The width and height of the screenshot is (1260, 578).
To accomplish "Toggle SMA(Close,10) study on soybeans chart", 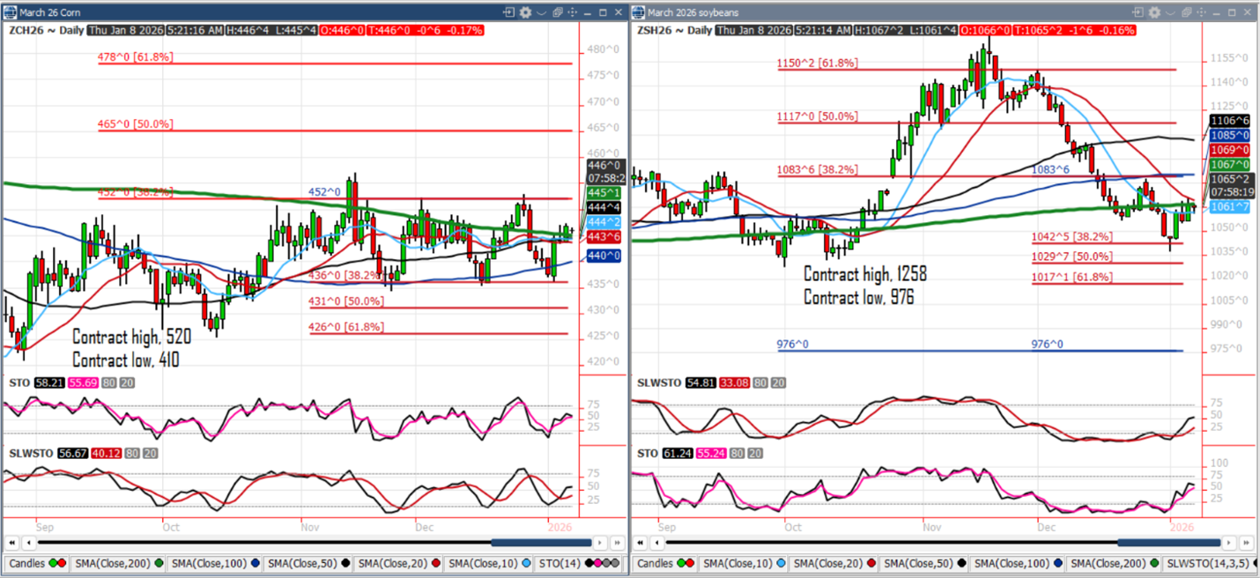I will (x=744, y=564).
